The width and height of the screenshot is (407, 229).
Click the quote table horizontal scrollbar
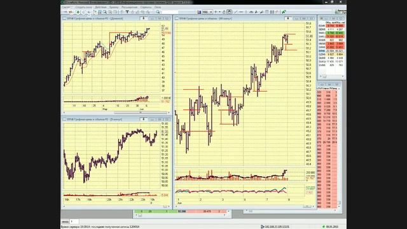(332, 76)
